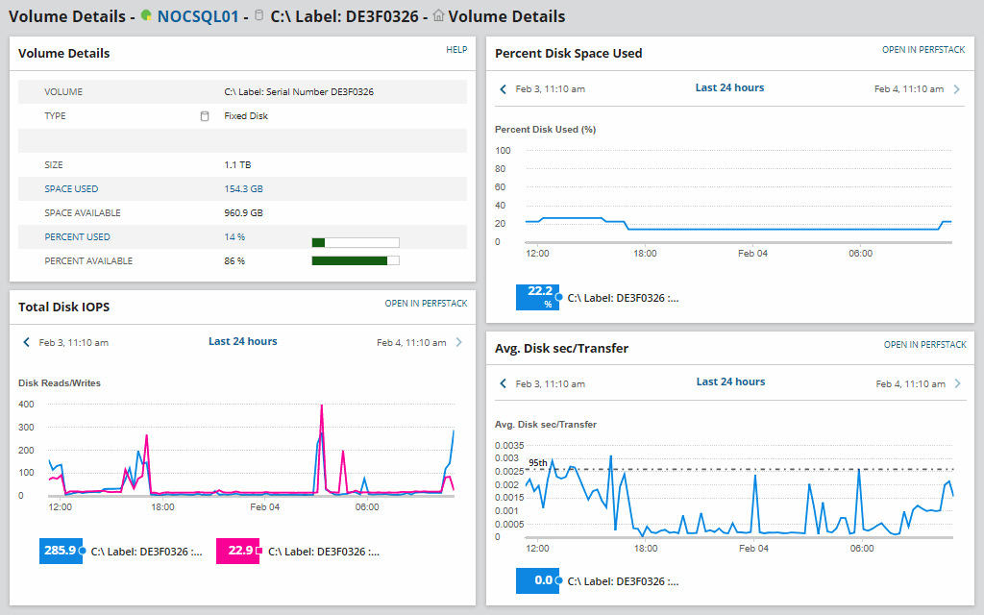The width and height of the screenshot is (984, 615).
Task: Click the pink 22.9 badge in Total Disk IOPS
Action: (237, 551)
